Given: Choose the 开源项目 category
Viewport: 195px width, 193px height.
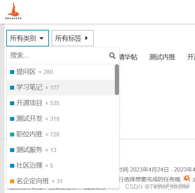Looking at the screenshot, I should pyautogui.click(x=61, y=103).
